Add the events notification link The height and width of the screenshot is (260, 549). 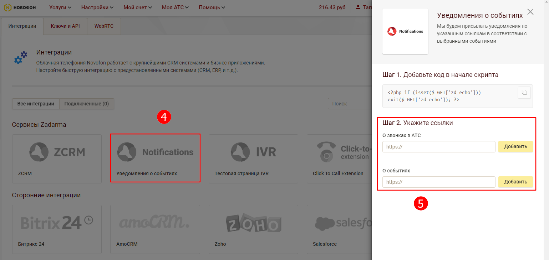pos(515,182)
